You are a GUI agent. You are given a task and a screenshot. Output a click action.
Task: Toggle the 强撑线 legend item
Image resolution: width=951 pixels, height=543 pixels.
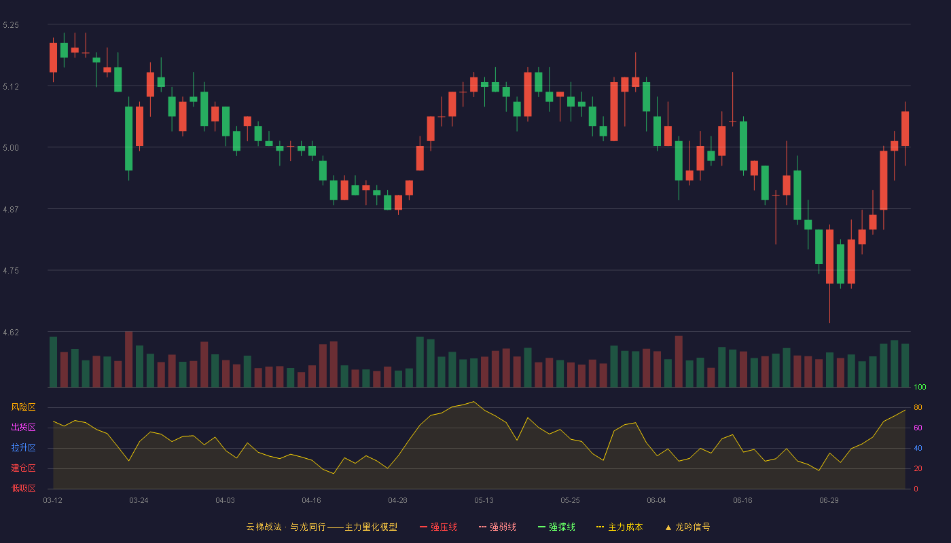click(556, 527)
